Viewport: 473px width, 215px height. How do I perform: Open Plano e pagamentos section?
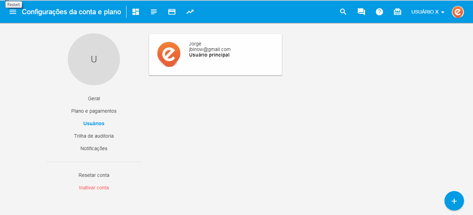[94, 111]
